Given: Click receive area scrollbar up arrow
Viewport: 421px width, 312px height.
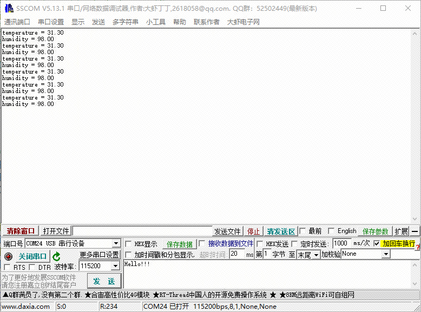Looking at the screenshot, I should pos(415,34).
